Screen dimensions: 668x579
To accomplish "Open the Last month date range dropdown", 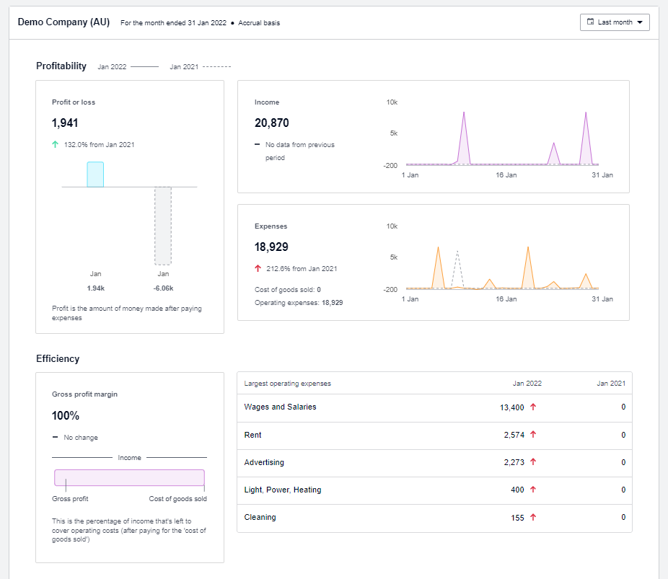I will click(x=615, y=22).
